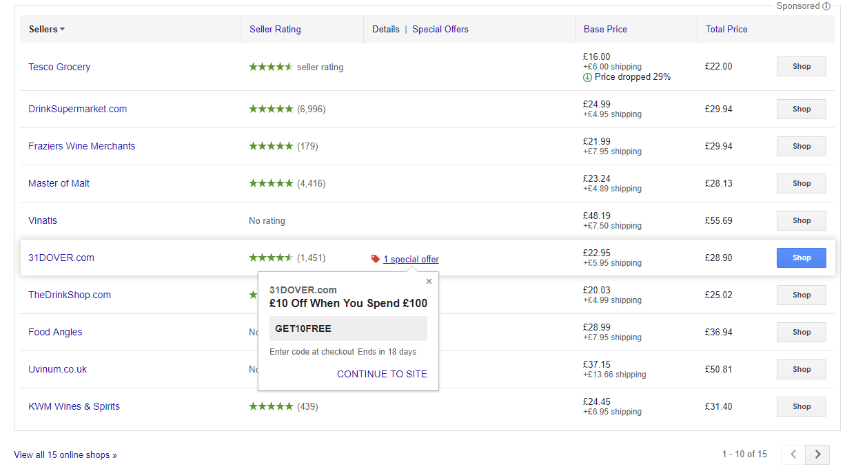Open Fraziers Wine Merchants seller link
This screenshot has height=471, width=856.
coord(82,146)
